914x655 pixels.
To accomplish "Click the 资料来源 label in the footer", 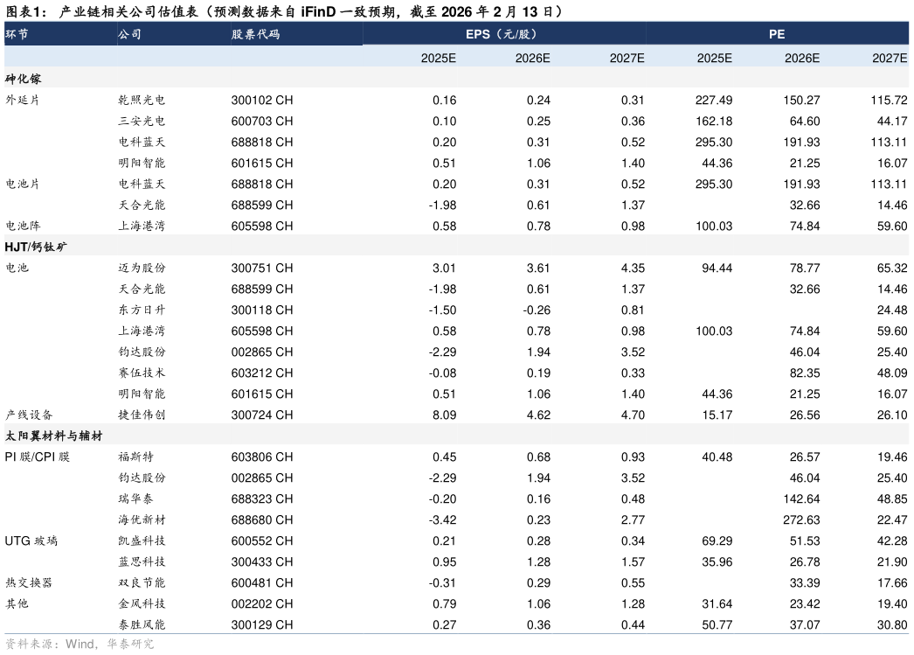I will [30, 644].
